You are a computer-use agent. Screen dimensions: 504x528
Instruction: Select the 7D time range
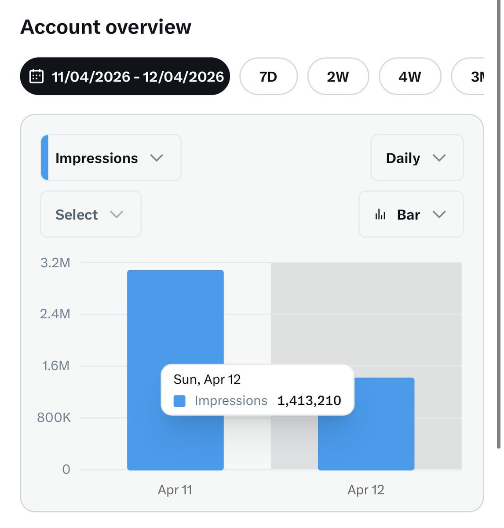[x=268, y=77]
